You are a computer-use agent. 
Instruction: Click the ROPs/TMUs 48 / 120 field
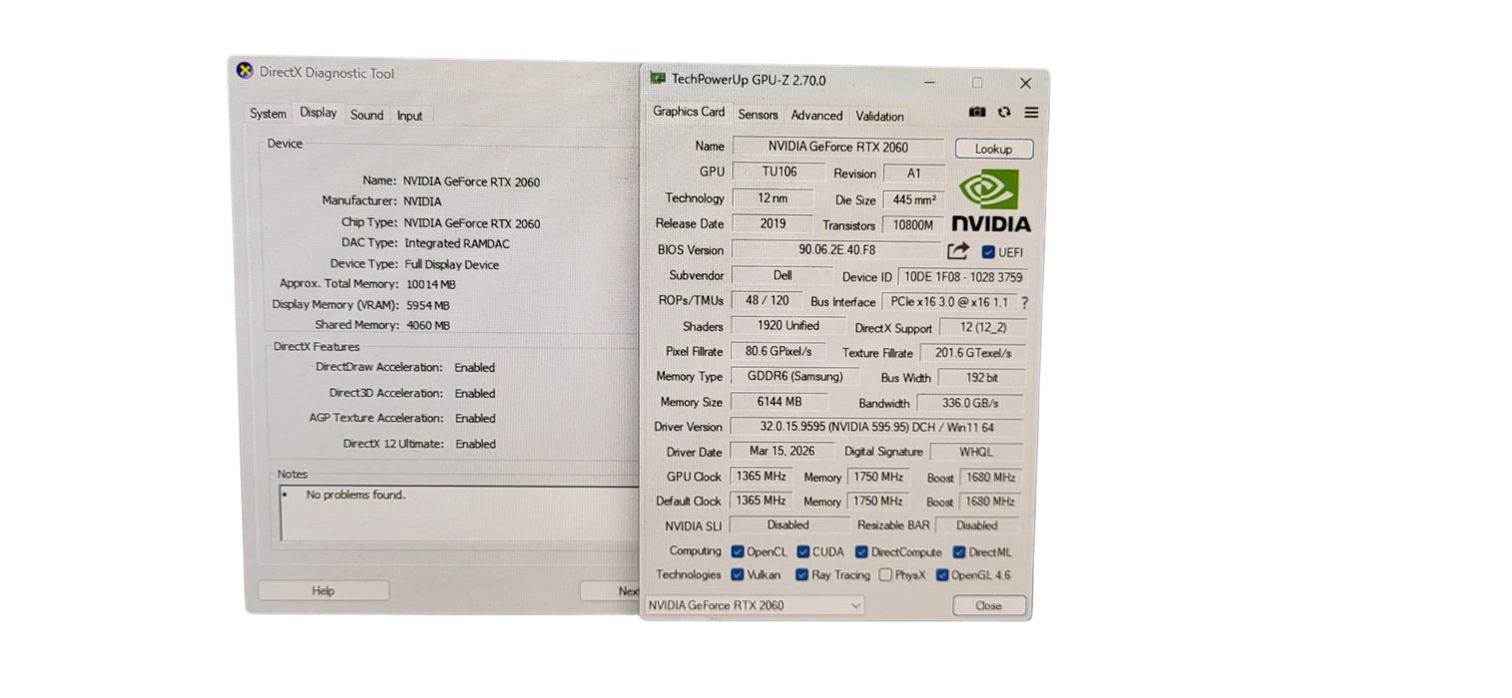click(x=766, y=300)
